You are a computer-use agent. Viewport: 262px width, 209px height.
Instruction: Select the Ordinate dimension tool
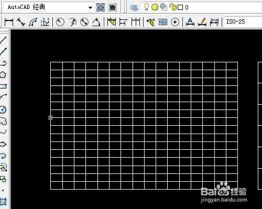tap(45, 22)
